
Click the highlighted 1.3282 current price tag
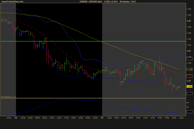click(189, 86)
